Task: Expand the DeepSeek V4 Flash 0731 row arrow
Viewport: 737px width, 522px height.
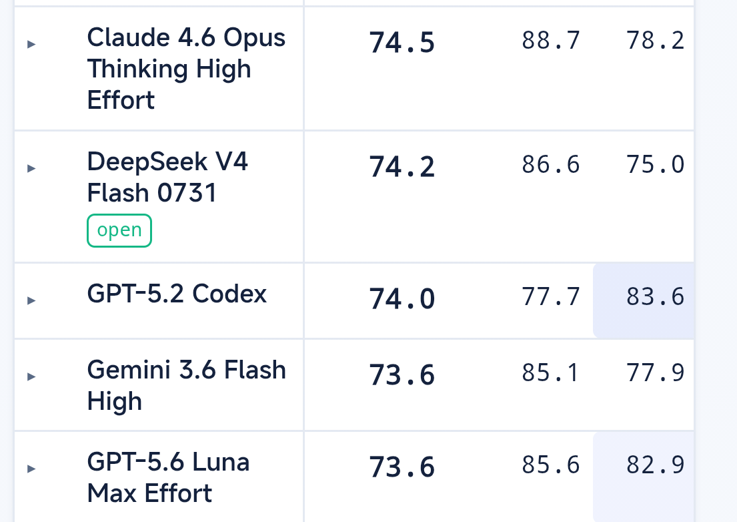Action: [31, 168]
